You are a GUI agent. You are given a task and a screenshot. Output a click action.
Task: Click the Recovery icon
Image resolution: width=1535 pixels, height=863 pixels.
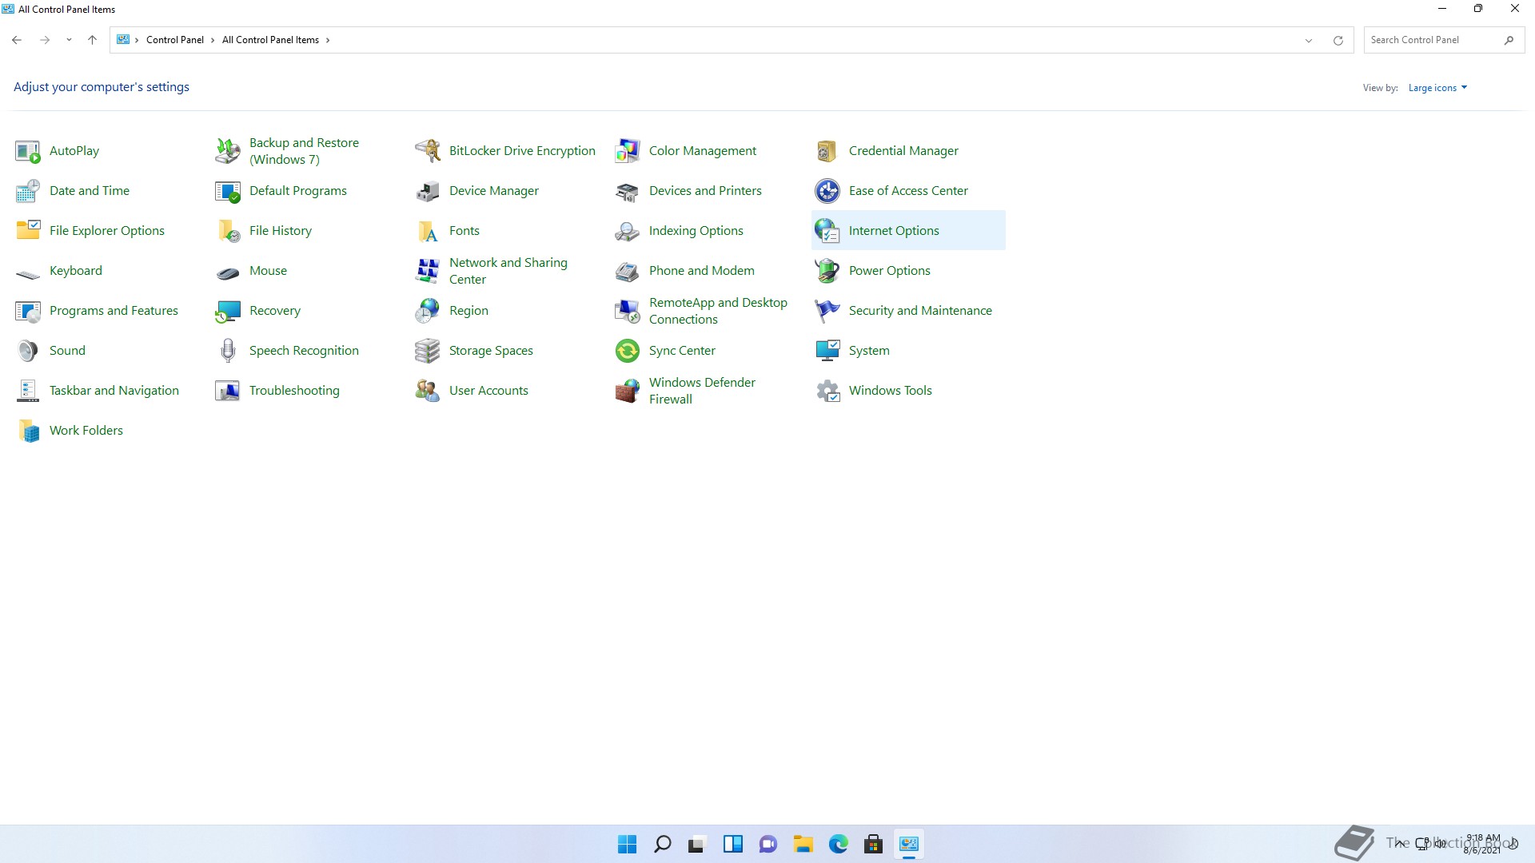(x=228, y=311)
